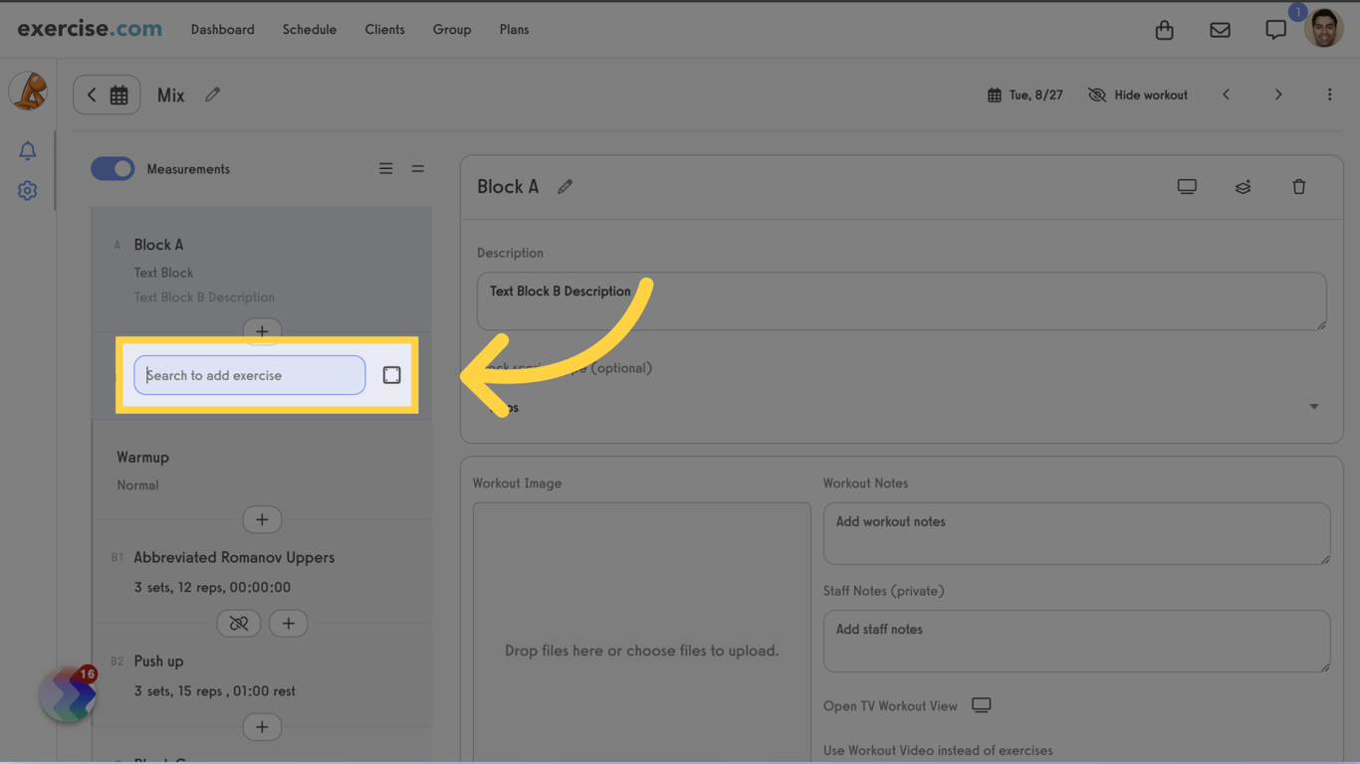This screenshot has height=764, width=1360.
Task: Navigate to the Clients menu
Action: (384, 30)
